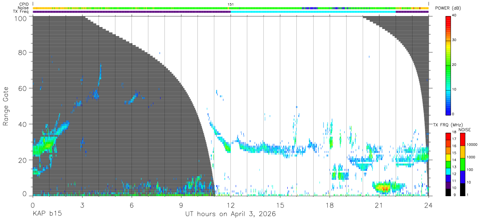Click hour 18 on the UT time axis
The image size is (482, 222).
[330, 205]
